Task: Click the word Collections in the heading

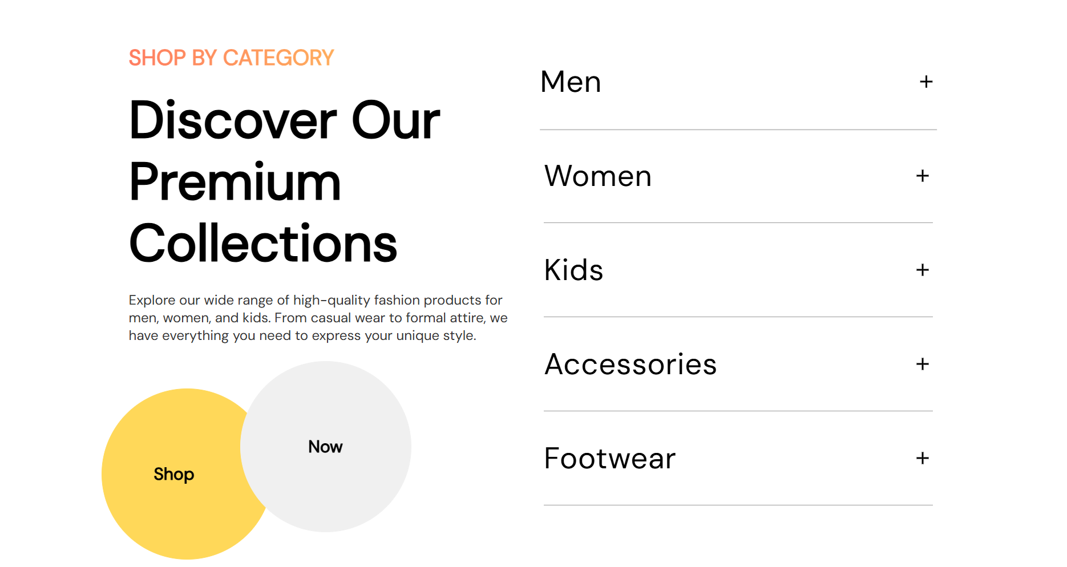Action: click(263, 244)
